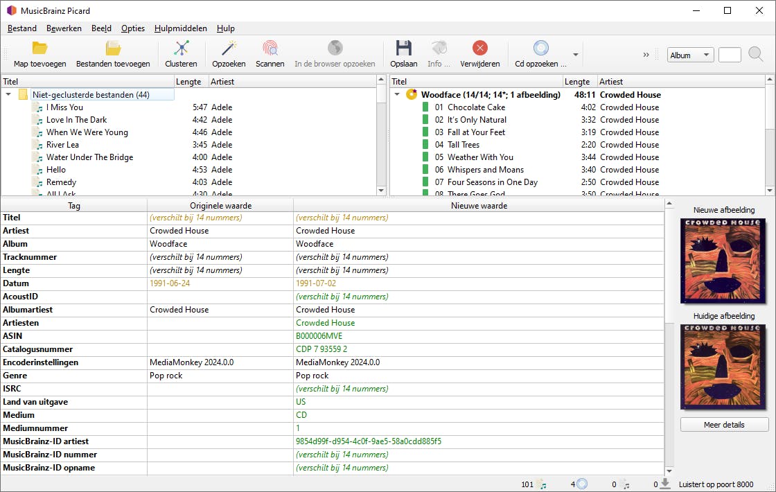Click in the toolbar search text field
776x492 pixels.
[x=730, y=55]
